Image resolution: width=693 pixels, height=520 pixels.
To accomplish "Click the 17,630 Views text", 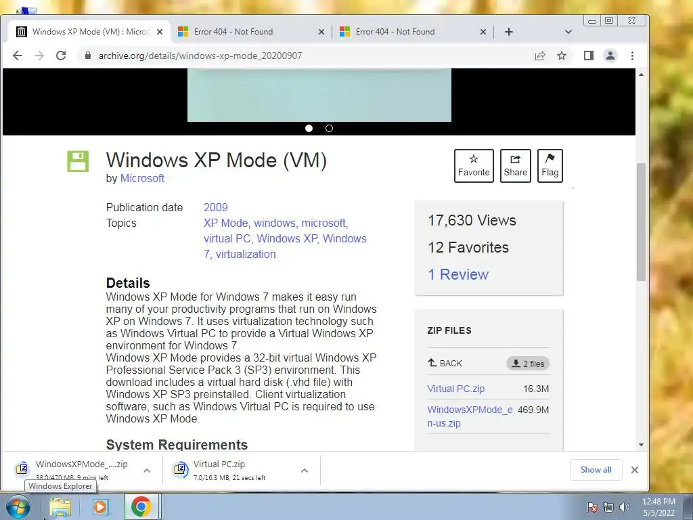I will [x=472, y=220].
